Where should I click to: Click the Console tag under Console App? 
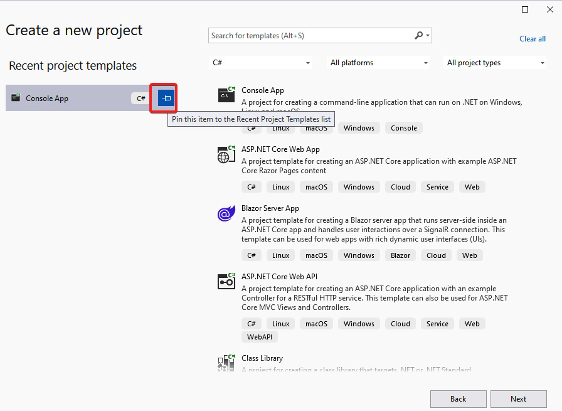point(403,128)
